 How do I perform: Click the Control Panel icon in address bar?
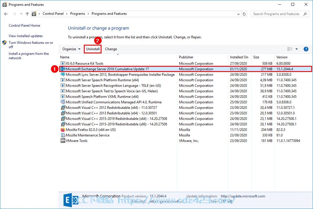pyautogui.click(x=34, y=14)
